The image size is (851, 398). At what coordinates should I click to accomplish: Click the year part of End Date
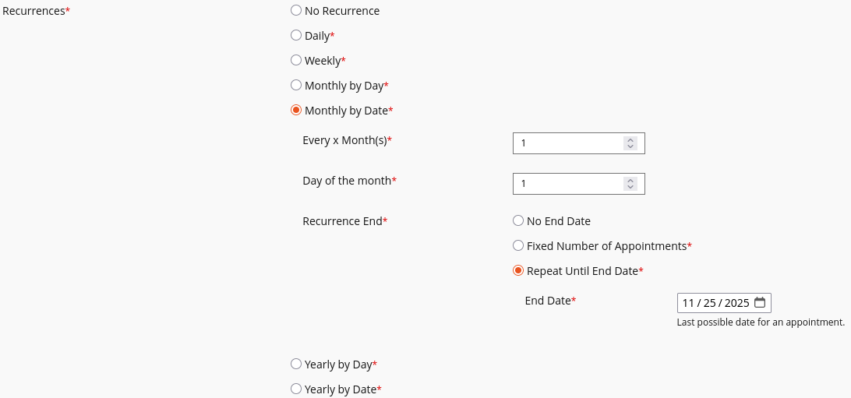736,303
